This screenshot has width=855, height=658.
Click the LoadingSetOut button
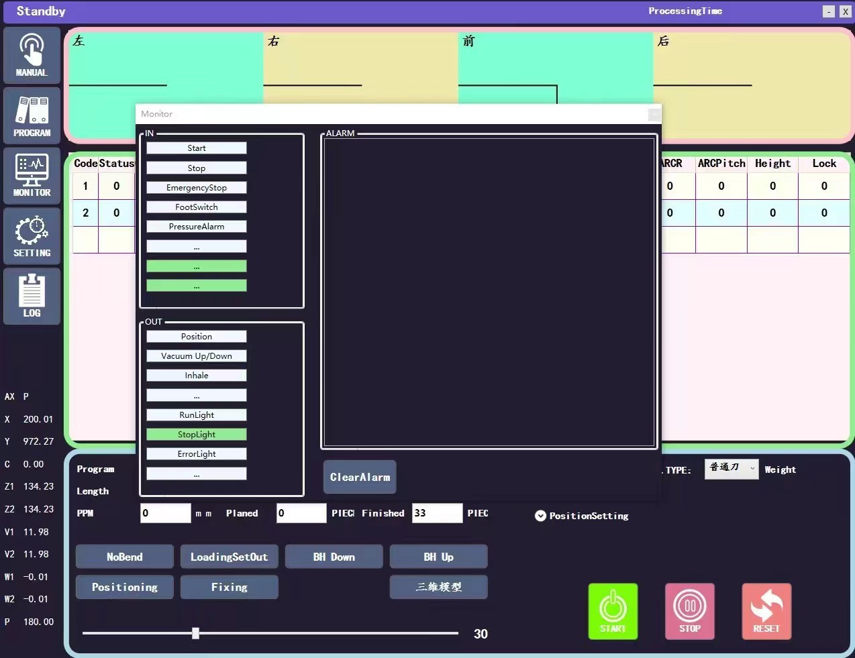coord(229,557)
